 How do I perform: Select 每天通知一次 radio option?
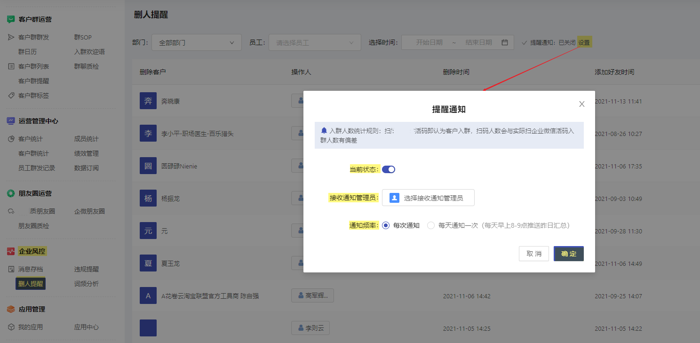click(431, 225)
